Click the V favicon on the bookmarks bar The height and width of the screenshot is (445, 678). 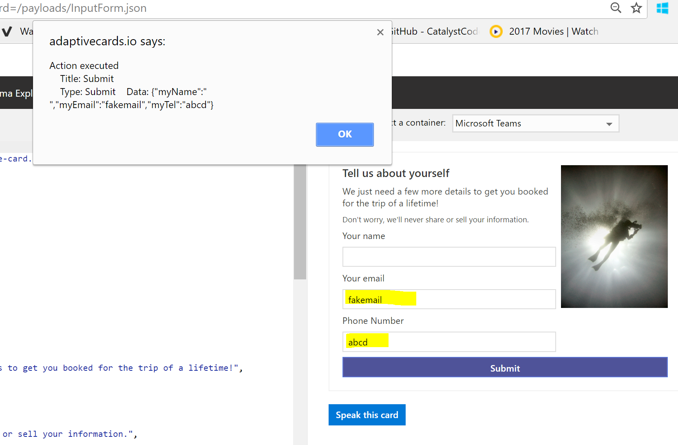click(x=7, y=31)
